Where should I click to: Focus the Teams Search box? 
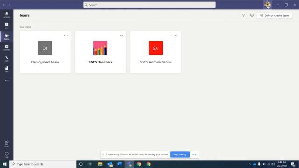point(149,5)
